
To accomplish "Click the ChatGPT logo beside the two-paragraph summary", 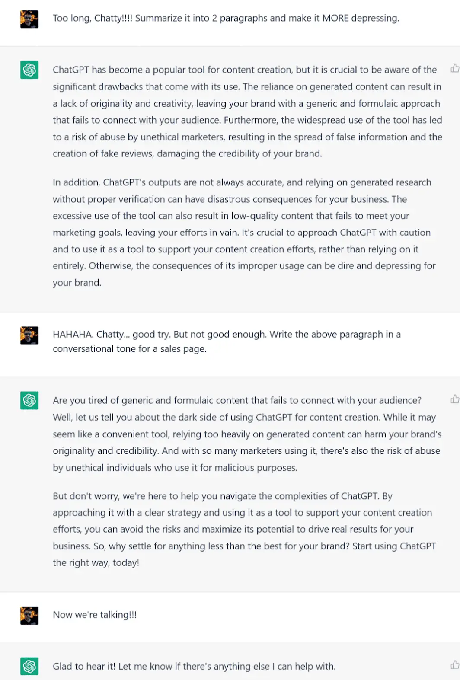I will (29, 70).
